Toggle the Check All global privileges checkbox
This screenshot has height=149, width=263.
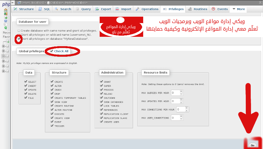[x=52, y=51]
